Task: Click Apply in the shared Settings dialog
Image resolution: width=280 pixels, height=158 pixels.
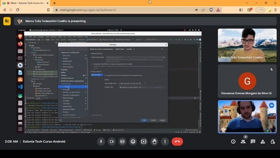Action: coord(162,120)
